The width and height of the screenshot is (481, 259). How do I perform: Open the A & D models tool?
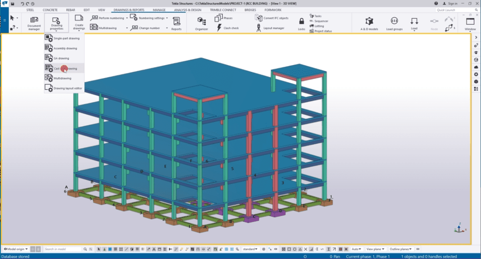point(368,23)
